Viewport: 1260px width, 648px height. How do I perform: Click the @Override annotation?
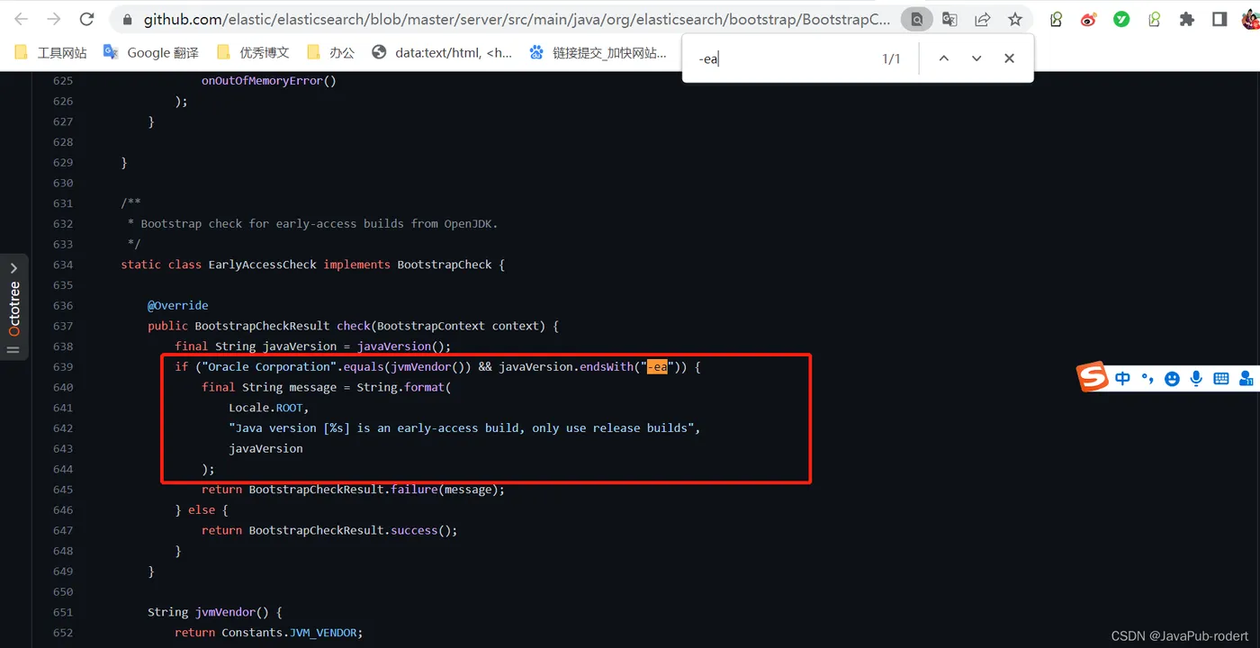(x=178, y=305)
